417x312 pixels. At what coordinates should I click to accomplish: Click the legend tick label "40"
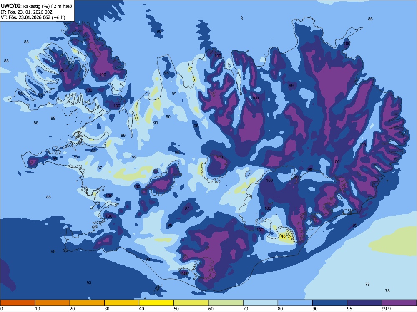142,309
